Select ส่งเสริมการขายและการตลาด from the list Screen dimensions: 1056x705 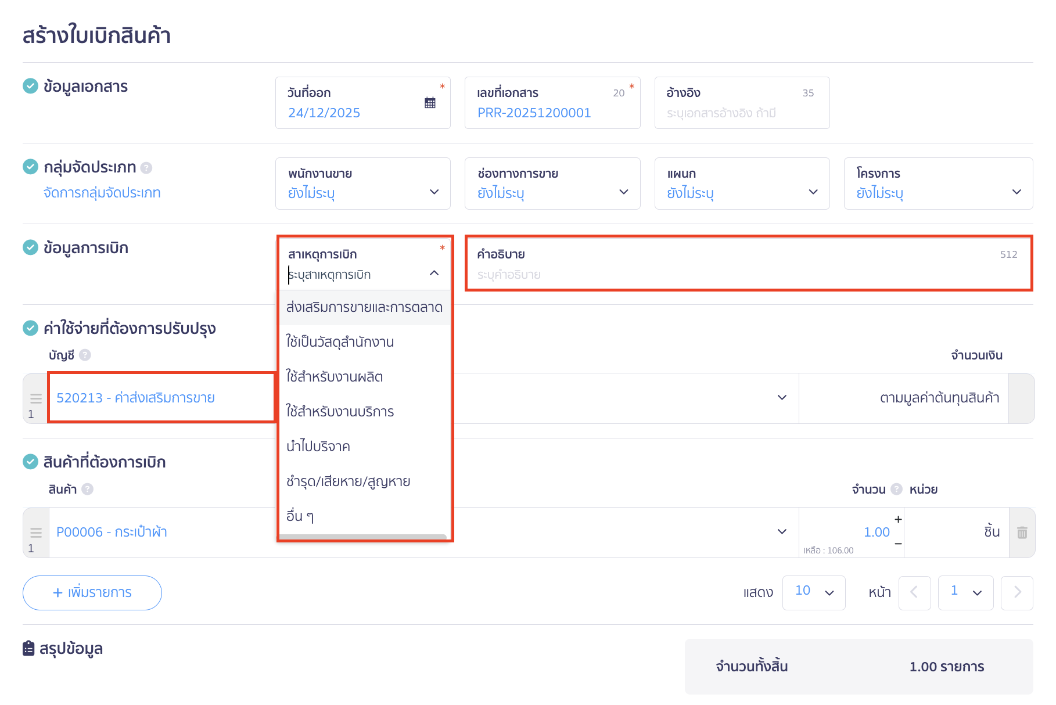pyautogui.click(x=364, y=307)
